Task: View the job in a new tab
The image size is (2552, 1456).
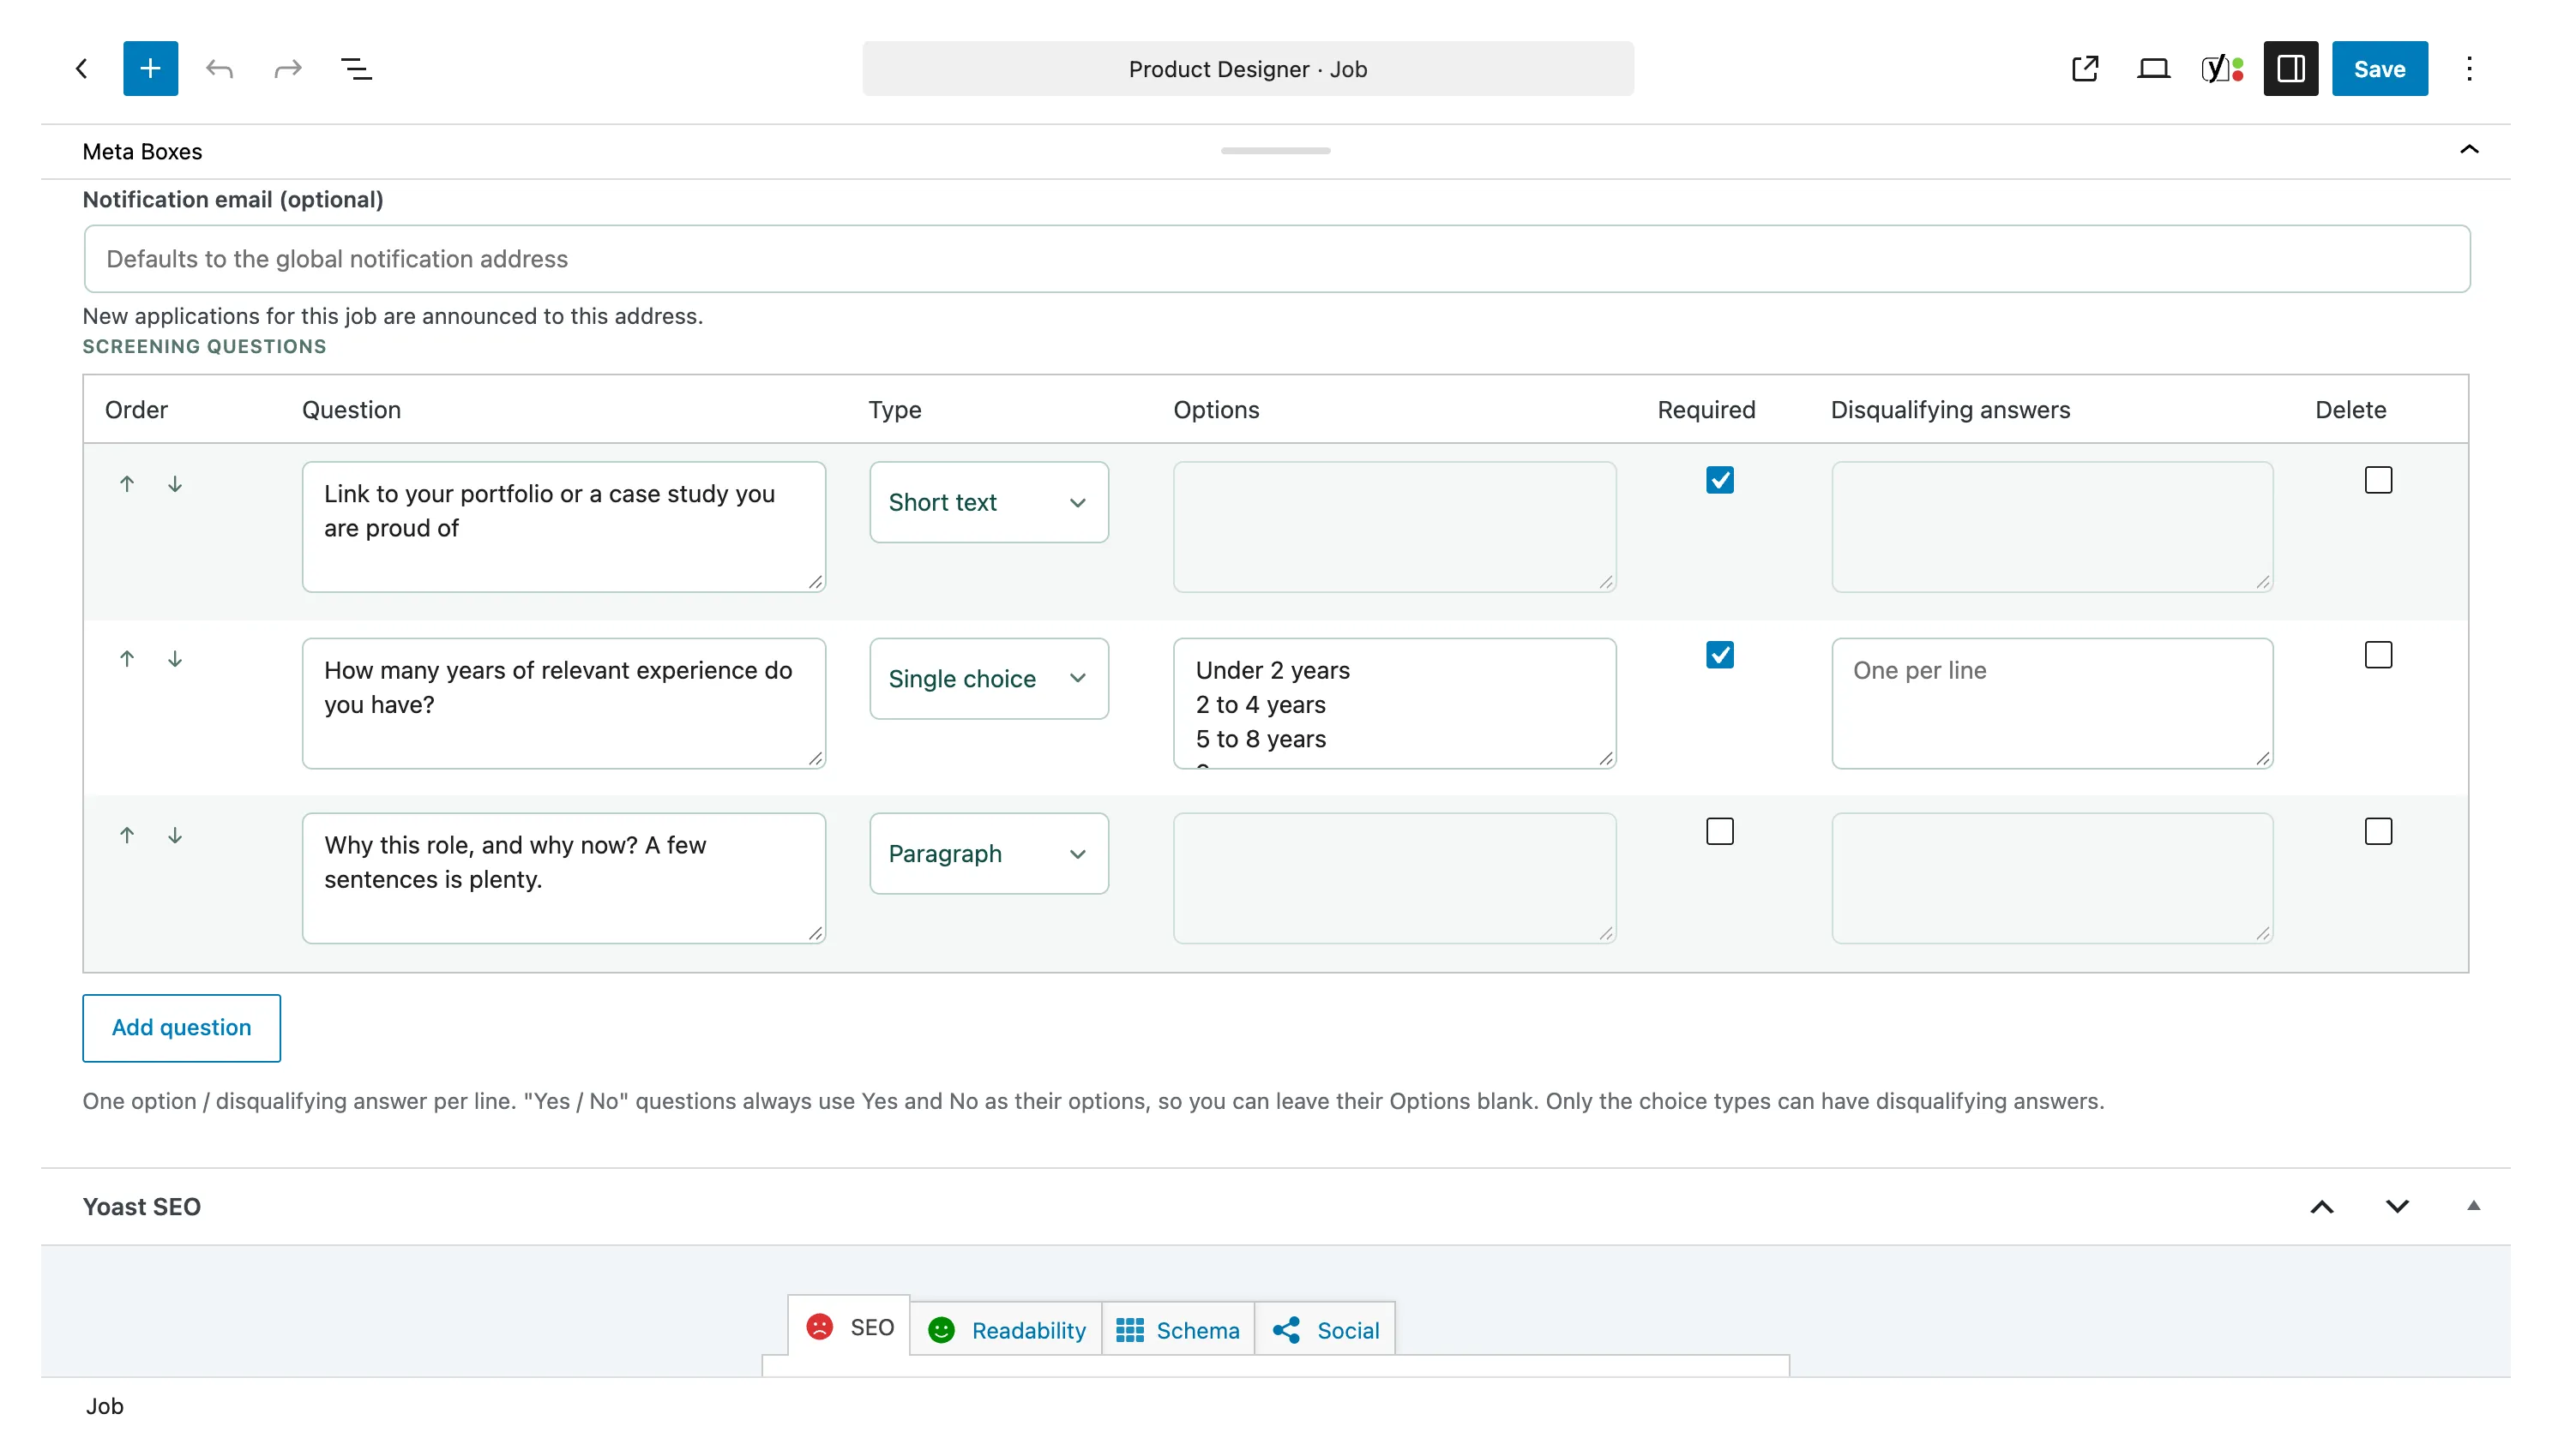Action: pos(2085,68)
